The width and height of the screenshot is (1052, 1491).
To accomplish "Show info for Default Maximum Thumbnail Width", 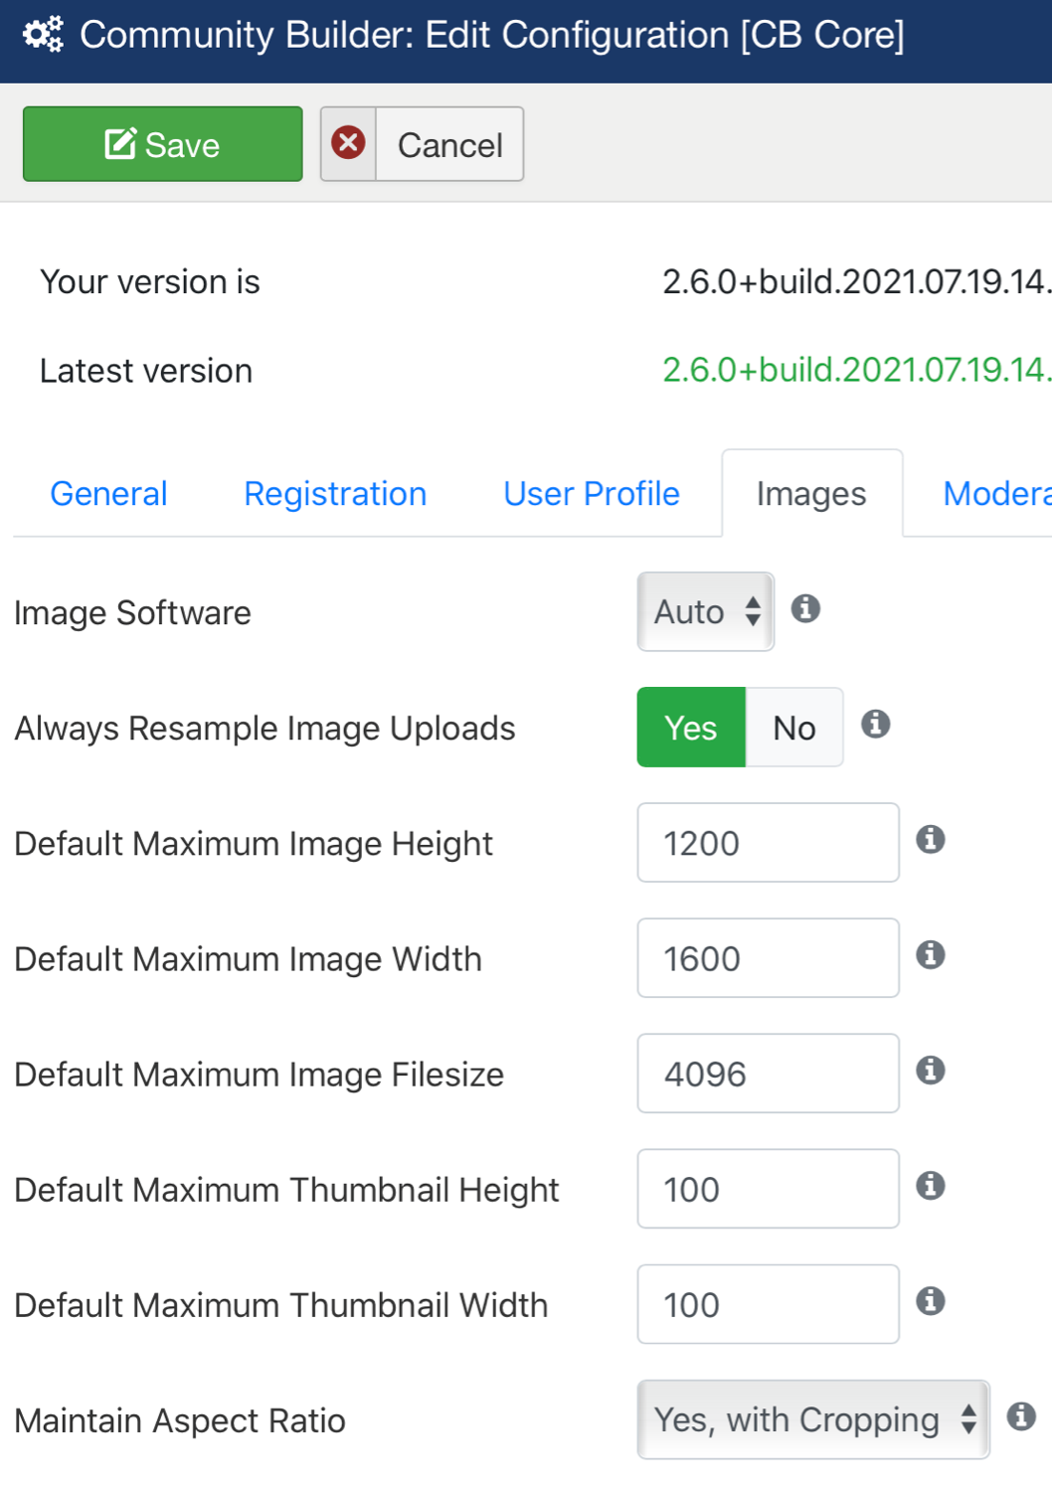I will [931, 1300].
